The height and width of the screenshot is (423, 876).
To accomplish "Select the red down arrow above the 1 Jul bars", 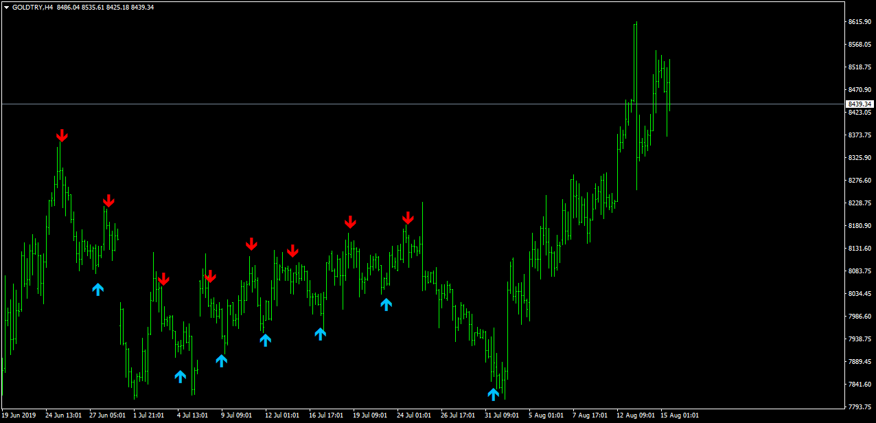I will tap(163, 279).
